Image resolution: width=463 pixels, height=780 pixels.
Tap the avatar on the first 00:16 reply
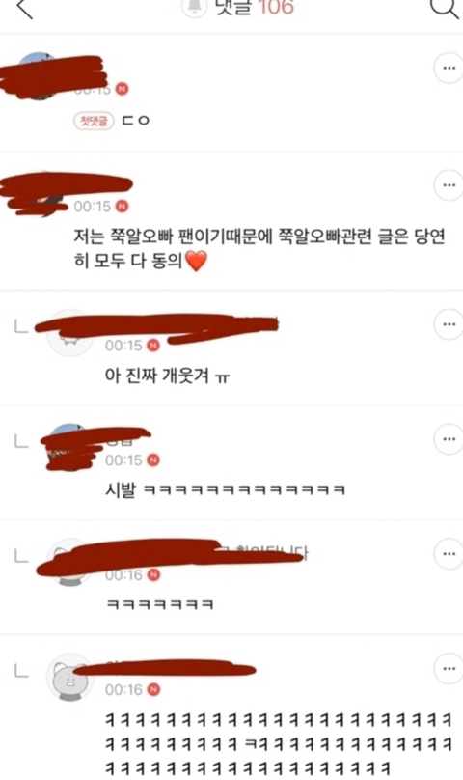(70, 562)
